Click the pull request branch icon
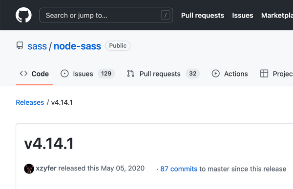293x189 pixels. pos(130,74)
